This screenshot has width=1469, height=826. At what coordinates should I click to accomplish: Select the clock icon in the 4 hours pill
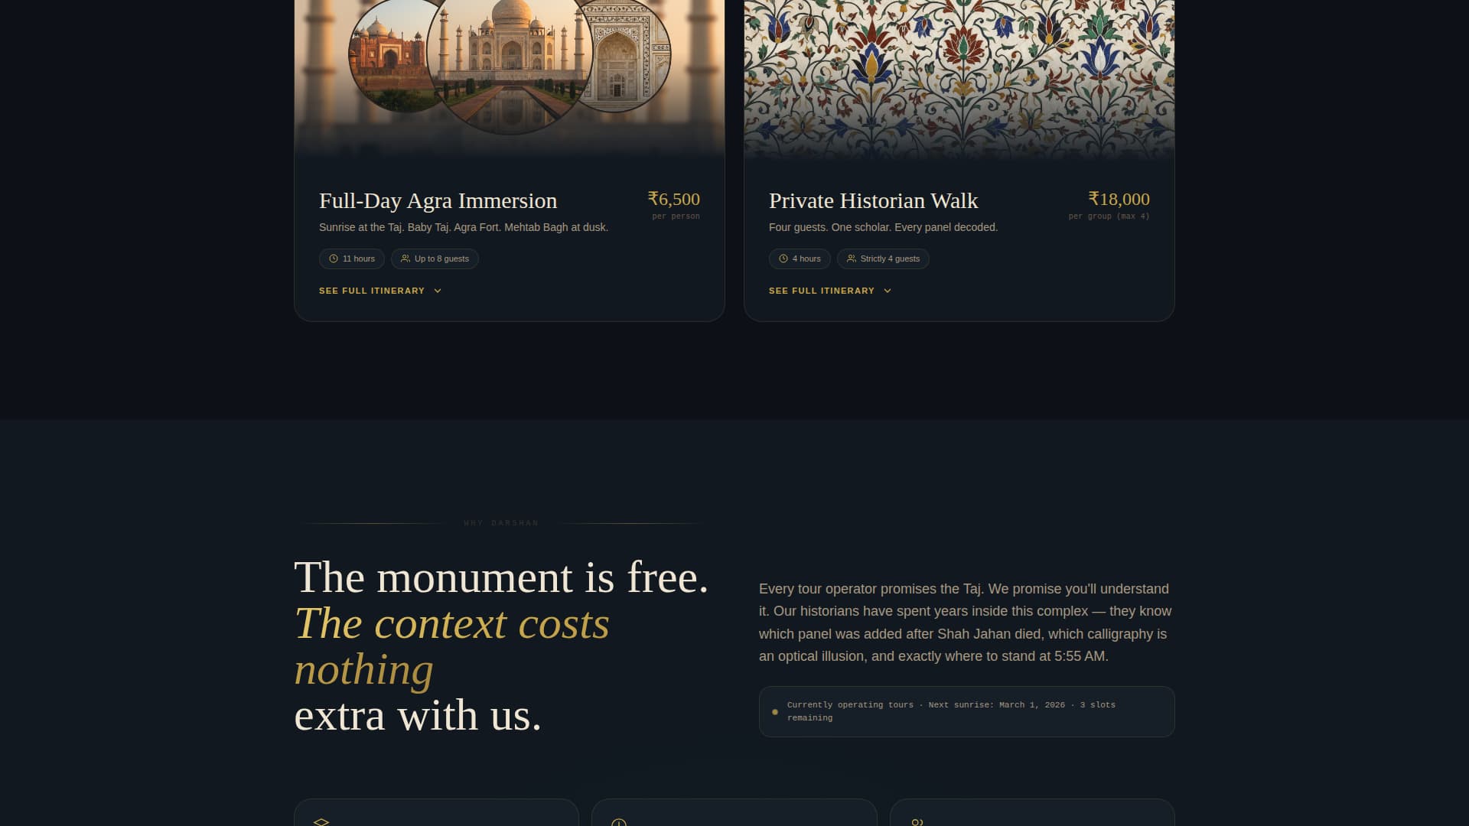point(783,259)
